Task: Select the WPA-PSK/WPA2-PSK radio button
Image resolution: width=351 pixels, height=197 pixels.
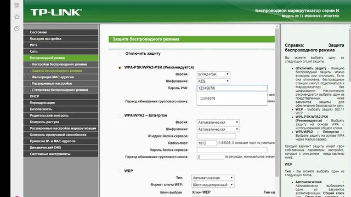Action: (x=120, y=68)
